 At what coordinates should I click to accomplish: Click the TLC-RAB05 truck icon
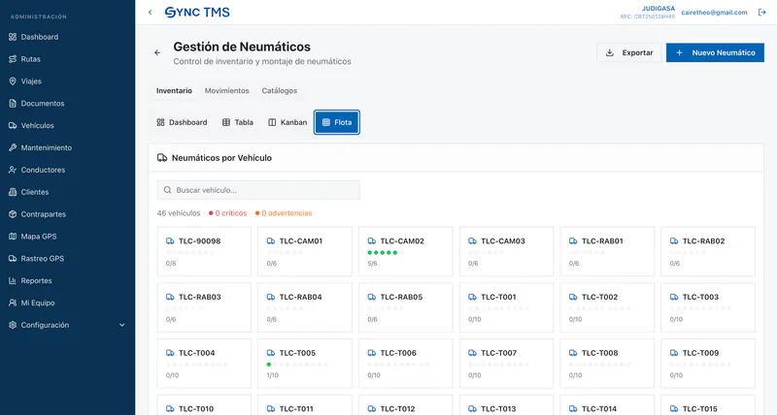[x=372, y=297]
